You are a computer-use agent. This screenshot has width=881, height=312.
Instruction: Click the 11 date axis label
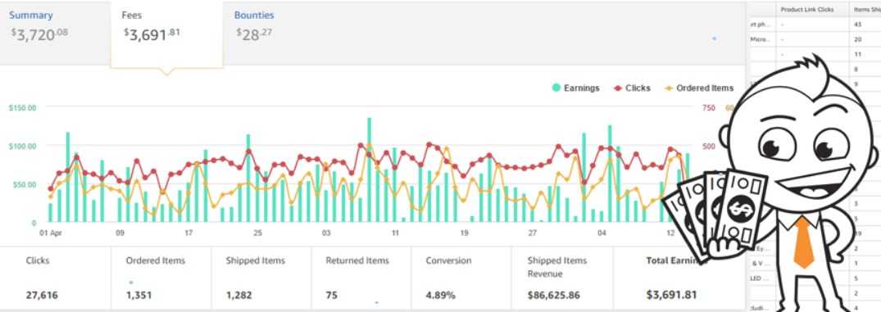(x=396, y=233)
